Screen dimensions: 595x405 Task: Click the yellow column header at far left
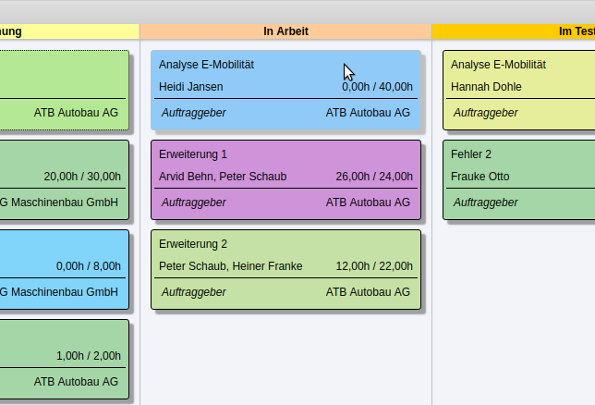65,31
